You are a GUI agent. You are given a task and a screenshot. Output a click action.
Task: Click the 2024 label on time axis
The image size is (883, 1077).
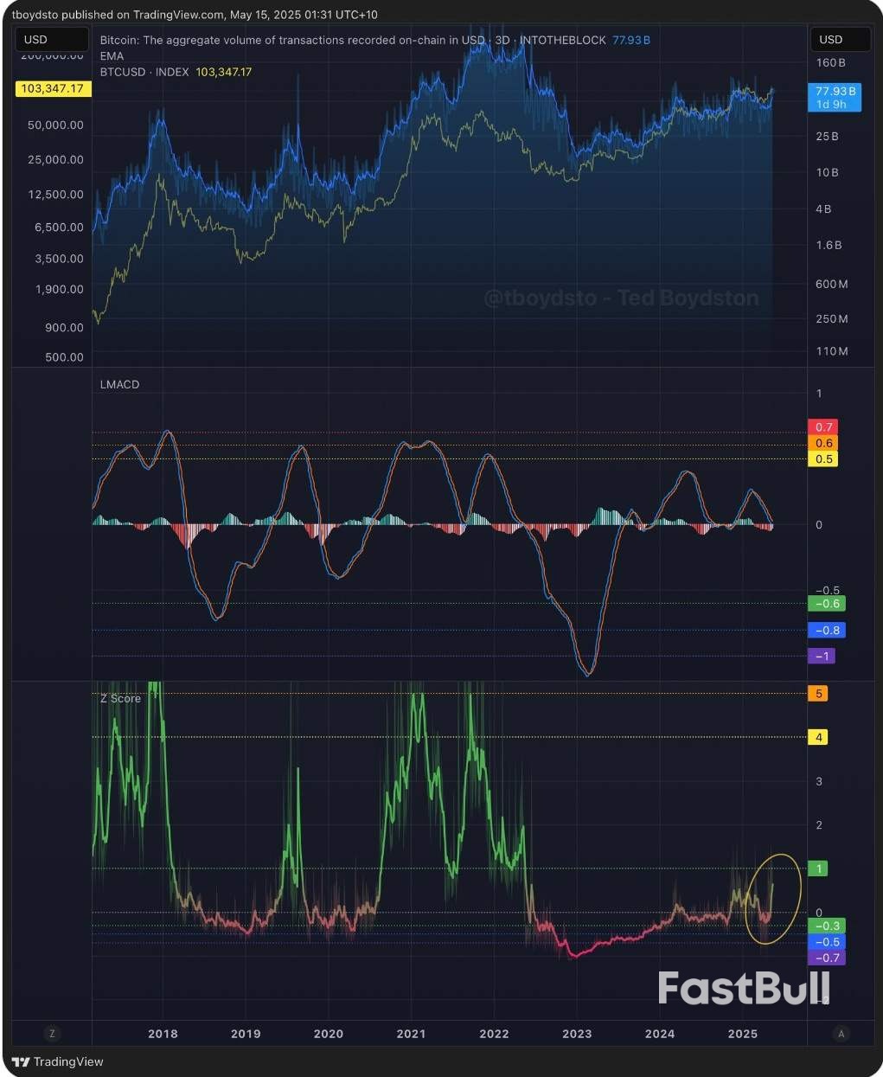(x=660, y=1034)
